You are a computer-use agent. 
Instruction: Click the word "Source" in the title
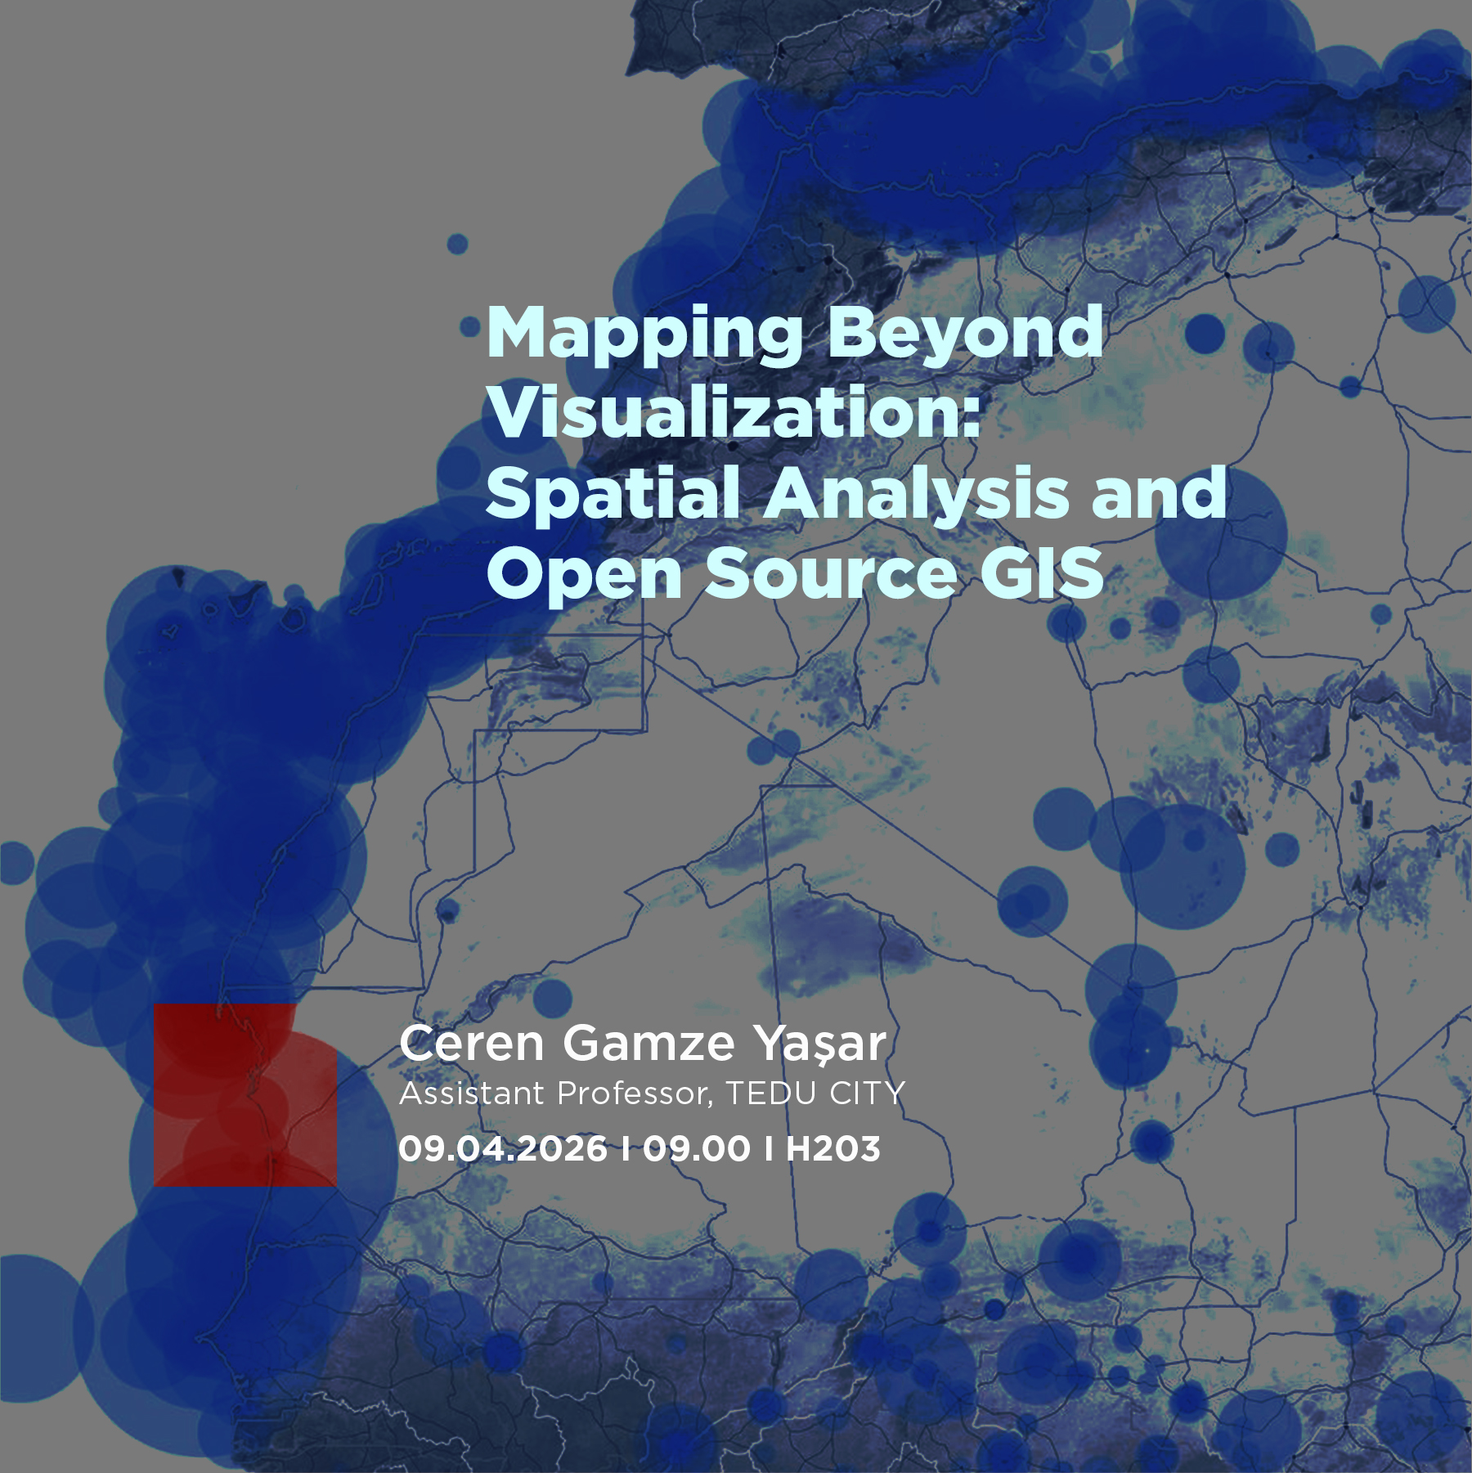pyautogui.click(x=830, y=573)
